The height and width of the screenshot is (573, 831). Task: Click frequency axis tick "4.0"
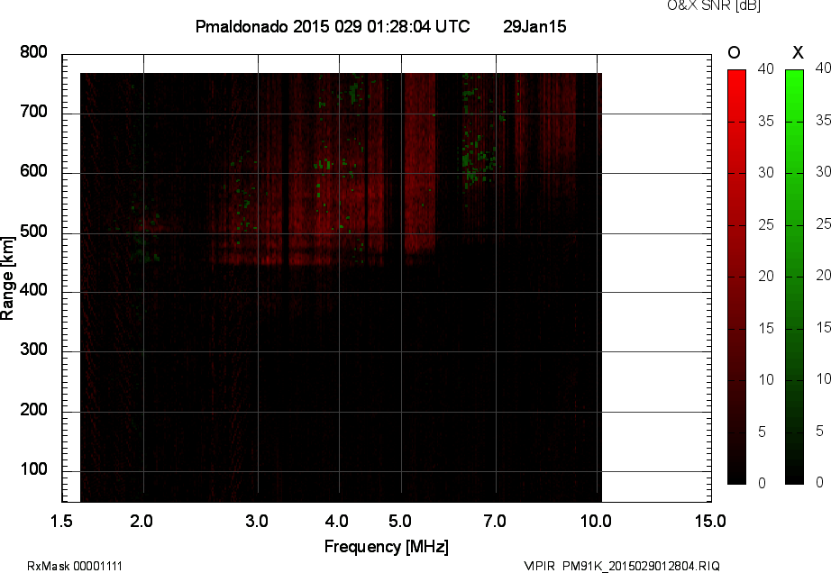pyautogui.click(x=337, y=522)
